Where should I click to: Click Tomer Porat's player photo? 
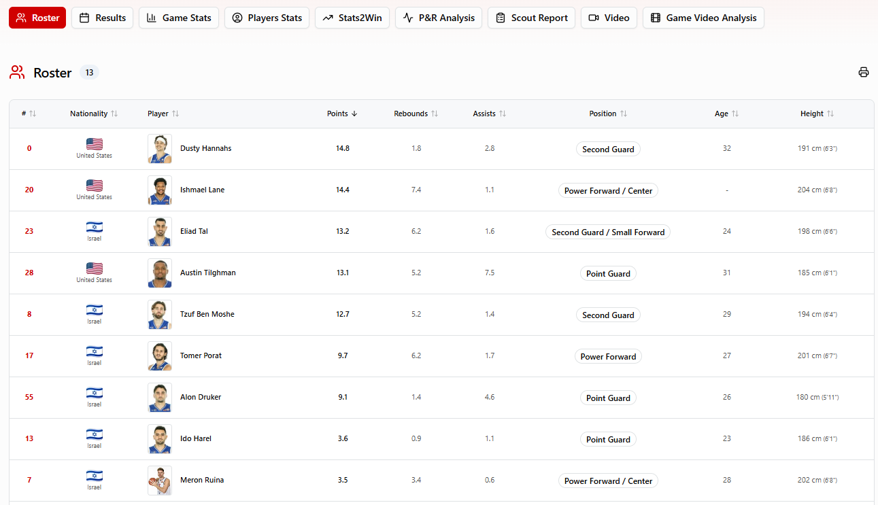point(160,355)
